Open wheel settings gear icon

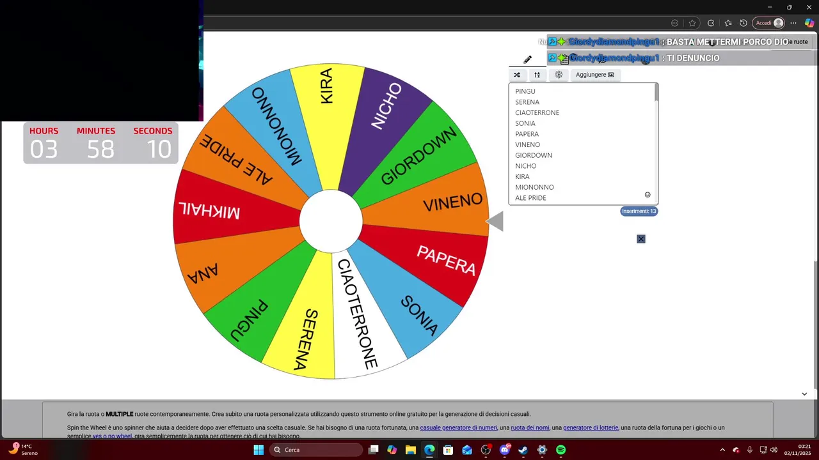[559, 75]
